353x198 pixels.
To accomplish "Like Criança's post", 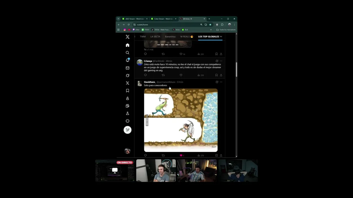I will click(x=181, y=75).
